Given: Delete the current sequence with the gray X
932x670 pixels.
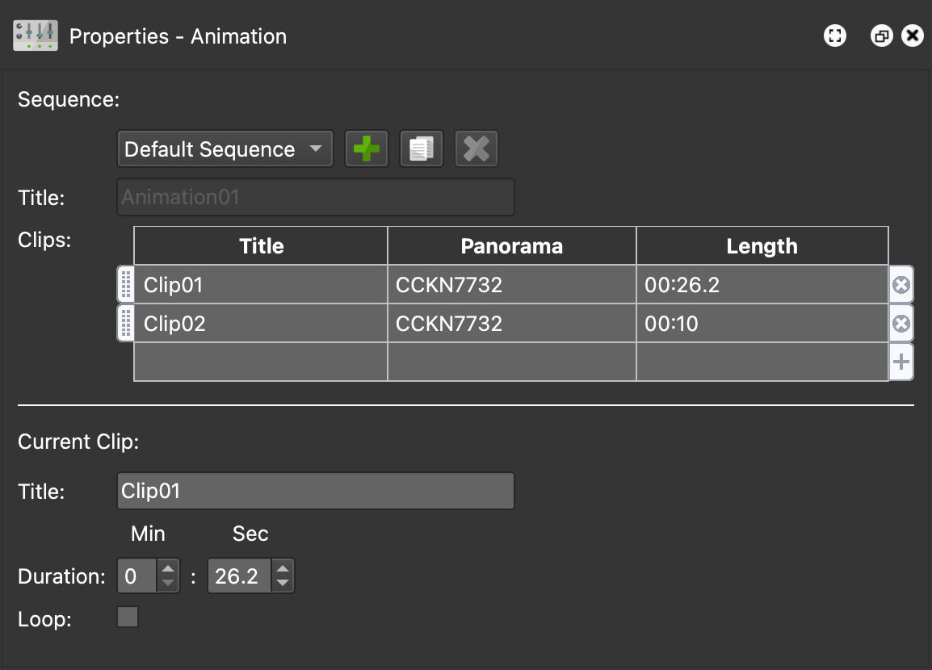Looking at the screenshot, I should tap(476, 149).
